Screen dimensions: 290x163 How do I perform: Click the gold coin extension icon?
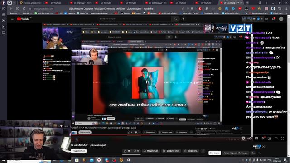pyautogui.click(x=220, y=9)
